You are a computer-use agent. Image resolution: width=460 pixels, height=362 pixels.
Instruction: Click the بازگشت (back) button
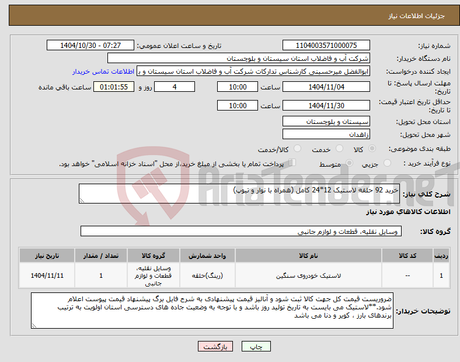pos(215,346)
